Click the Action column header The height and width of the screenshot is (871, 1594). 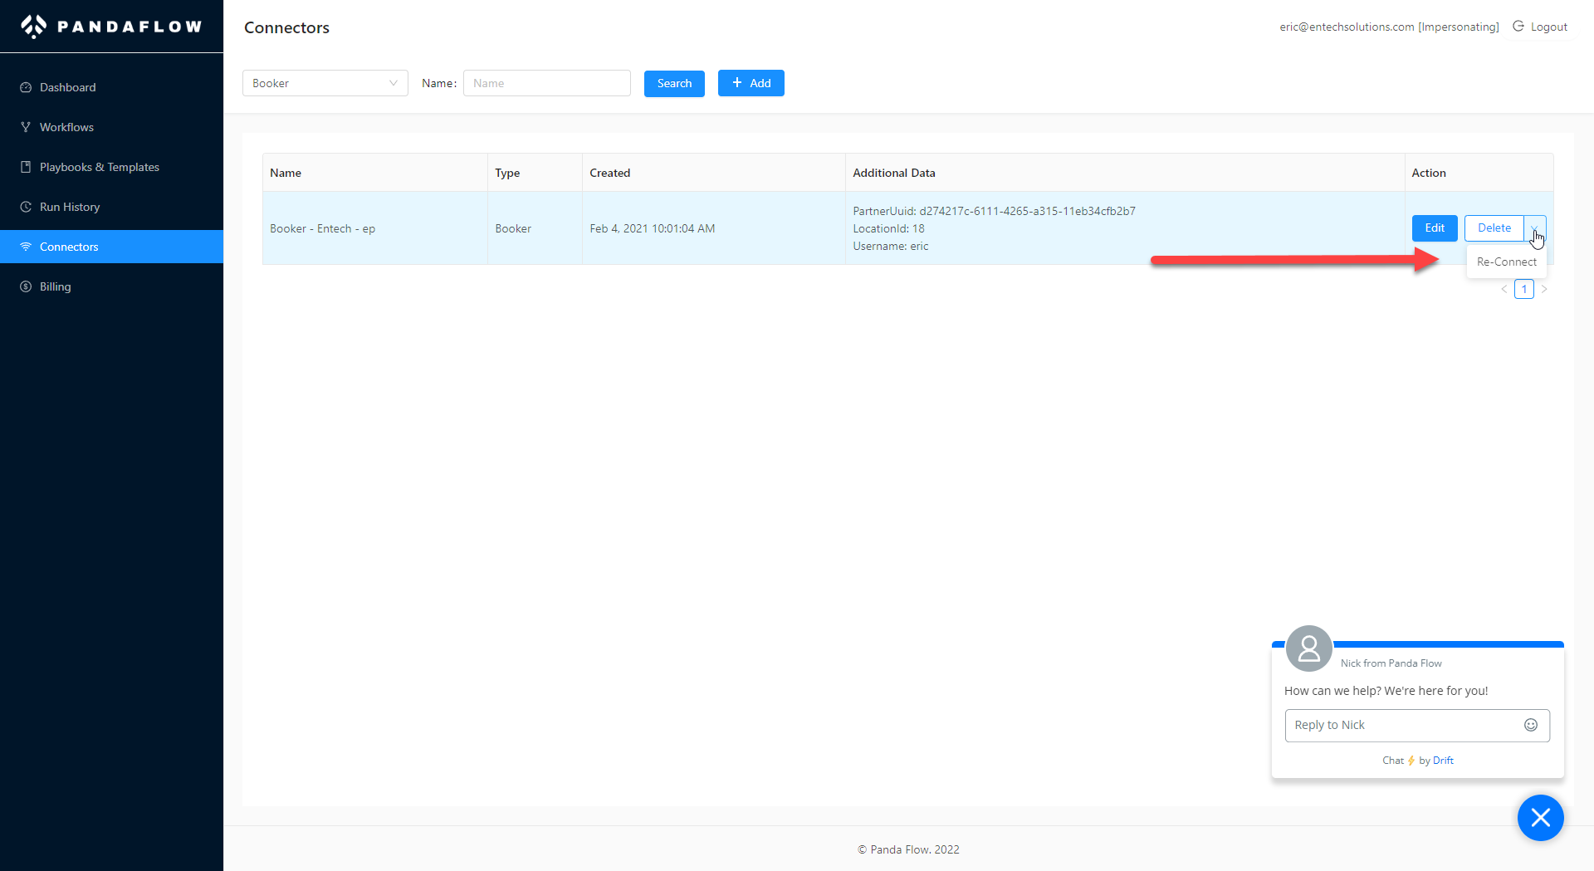(1479, 173)
